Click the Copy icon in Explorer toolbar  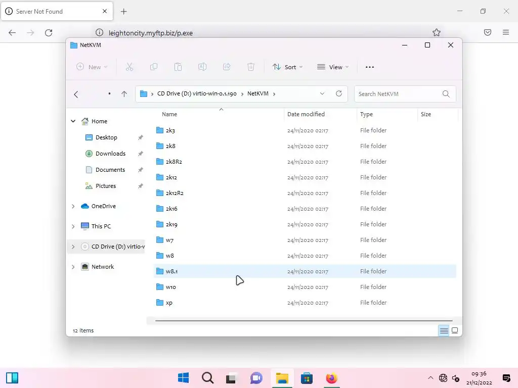pos(154,67)
